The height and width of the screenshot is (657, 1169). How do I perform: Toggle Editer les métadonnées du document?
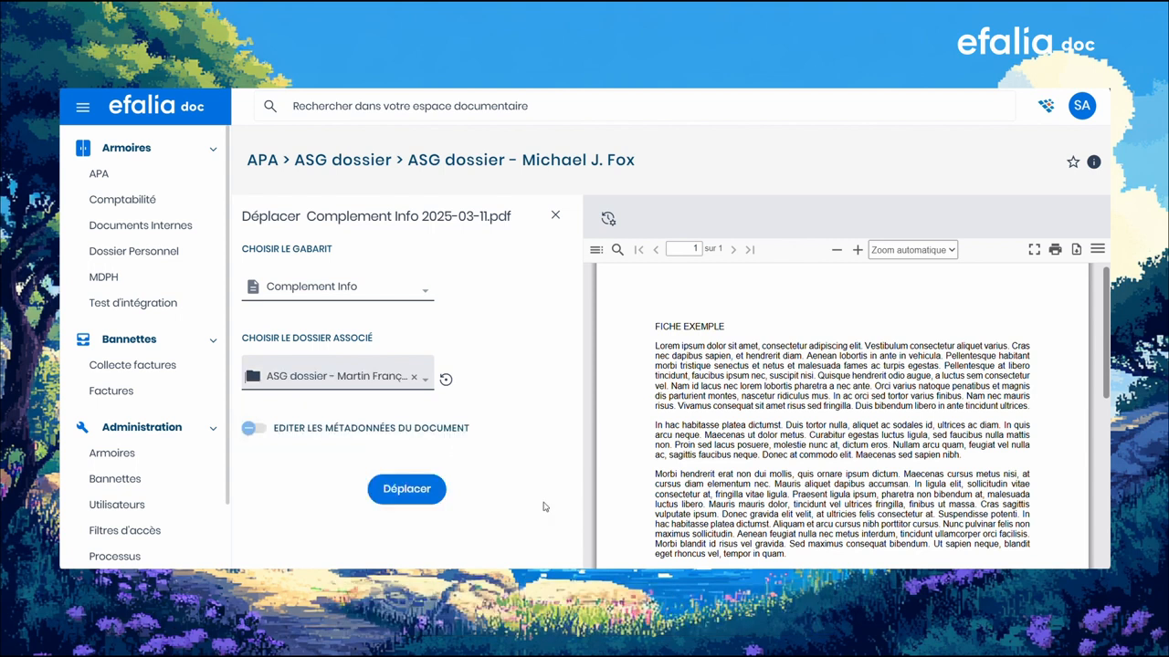(x=254, y=428)
